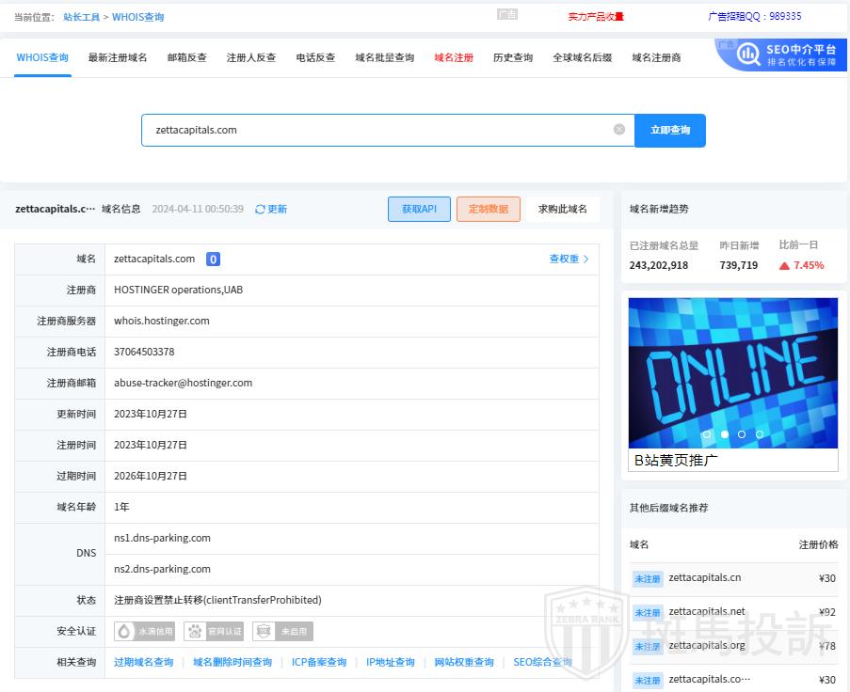The image size is (850, 692).
Task: Select the fourth carousel dot on the banner
Action: click(760, 434)
